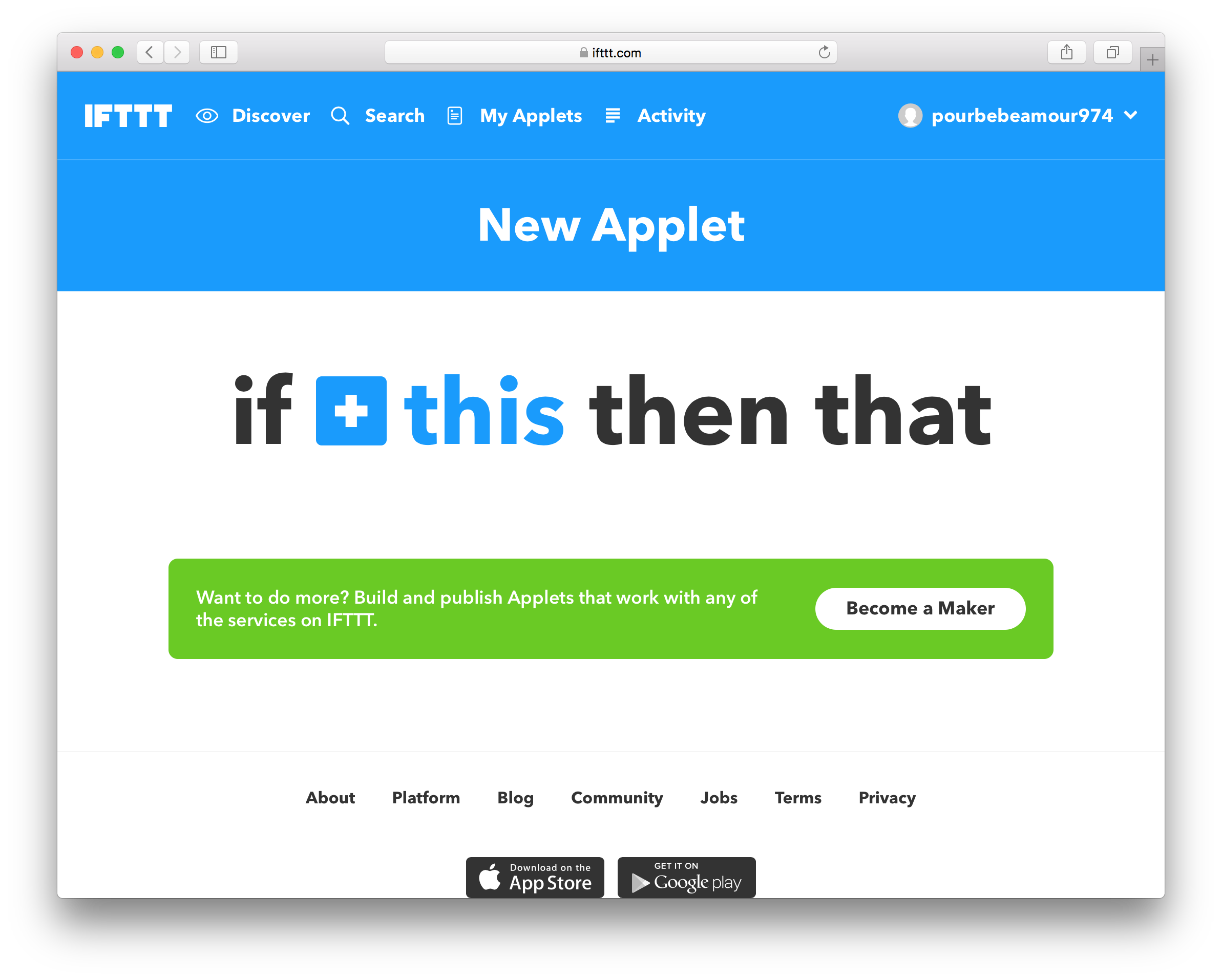1222x980 pixels.
Task: Click the eye icon for Discover
Action: pyautogui.click(x=208, y=115)
